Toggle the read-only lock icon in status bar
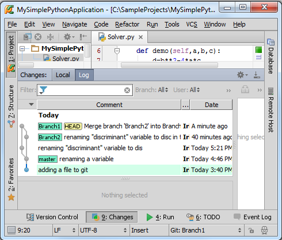 pyautogui.click(x=251, y=230)
